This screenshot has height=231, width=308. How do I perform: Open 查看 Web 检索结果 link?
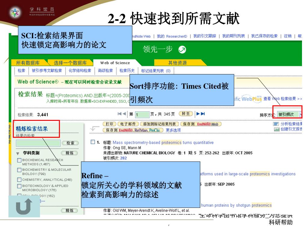click(x=283, y=99)
